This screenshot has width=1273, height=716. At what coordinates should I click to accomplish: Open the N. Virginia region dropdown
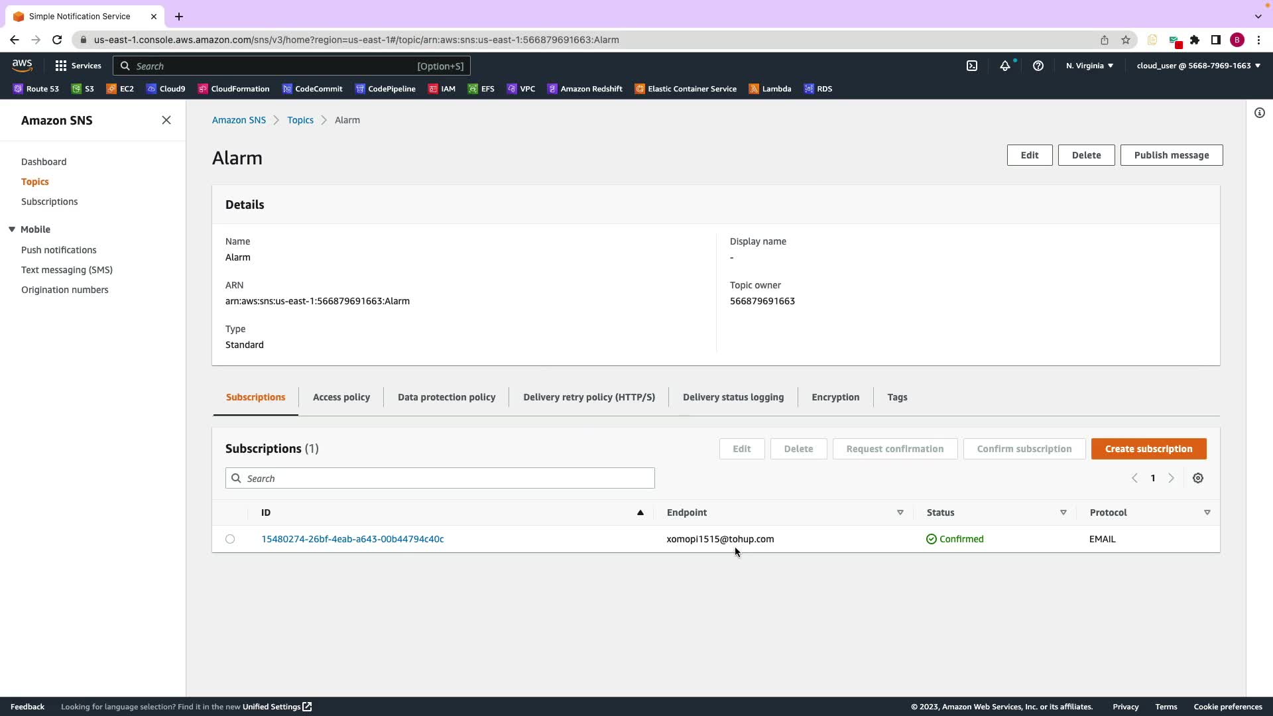point(1089,66)
